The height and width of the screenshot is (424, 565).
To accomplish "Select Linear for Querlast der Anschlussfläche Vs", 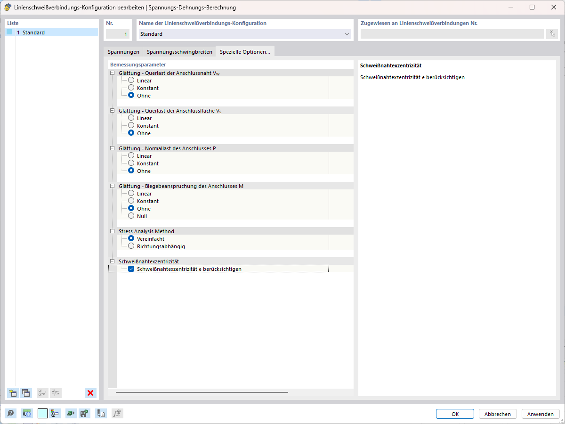I will coord(131,118).
